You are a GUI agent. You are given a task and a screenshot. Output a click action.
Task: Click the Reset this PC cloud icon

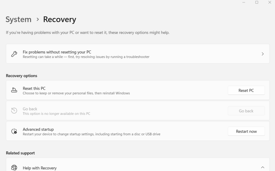[x=14, y=90]
